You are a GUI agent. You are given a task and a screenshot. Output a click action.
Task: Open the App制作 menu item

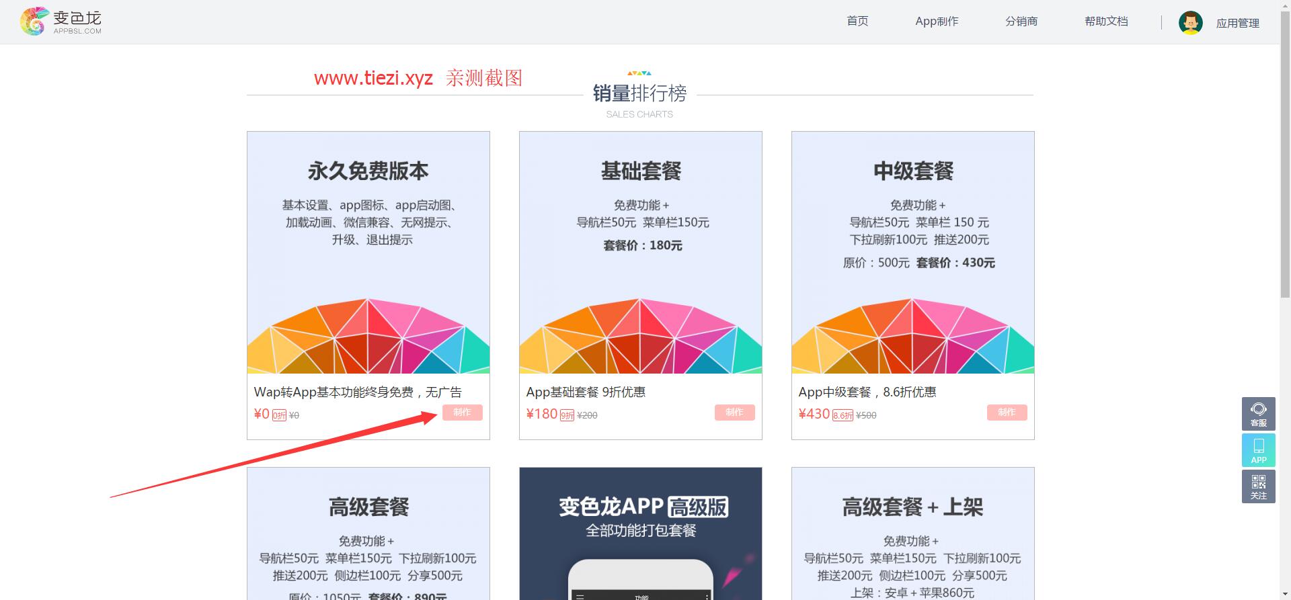937,22
